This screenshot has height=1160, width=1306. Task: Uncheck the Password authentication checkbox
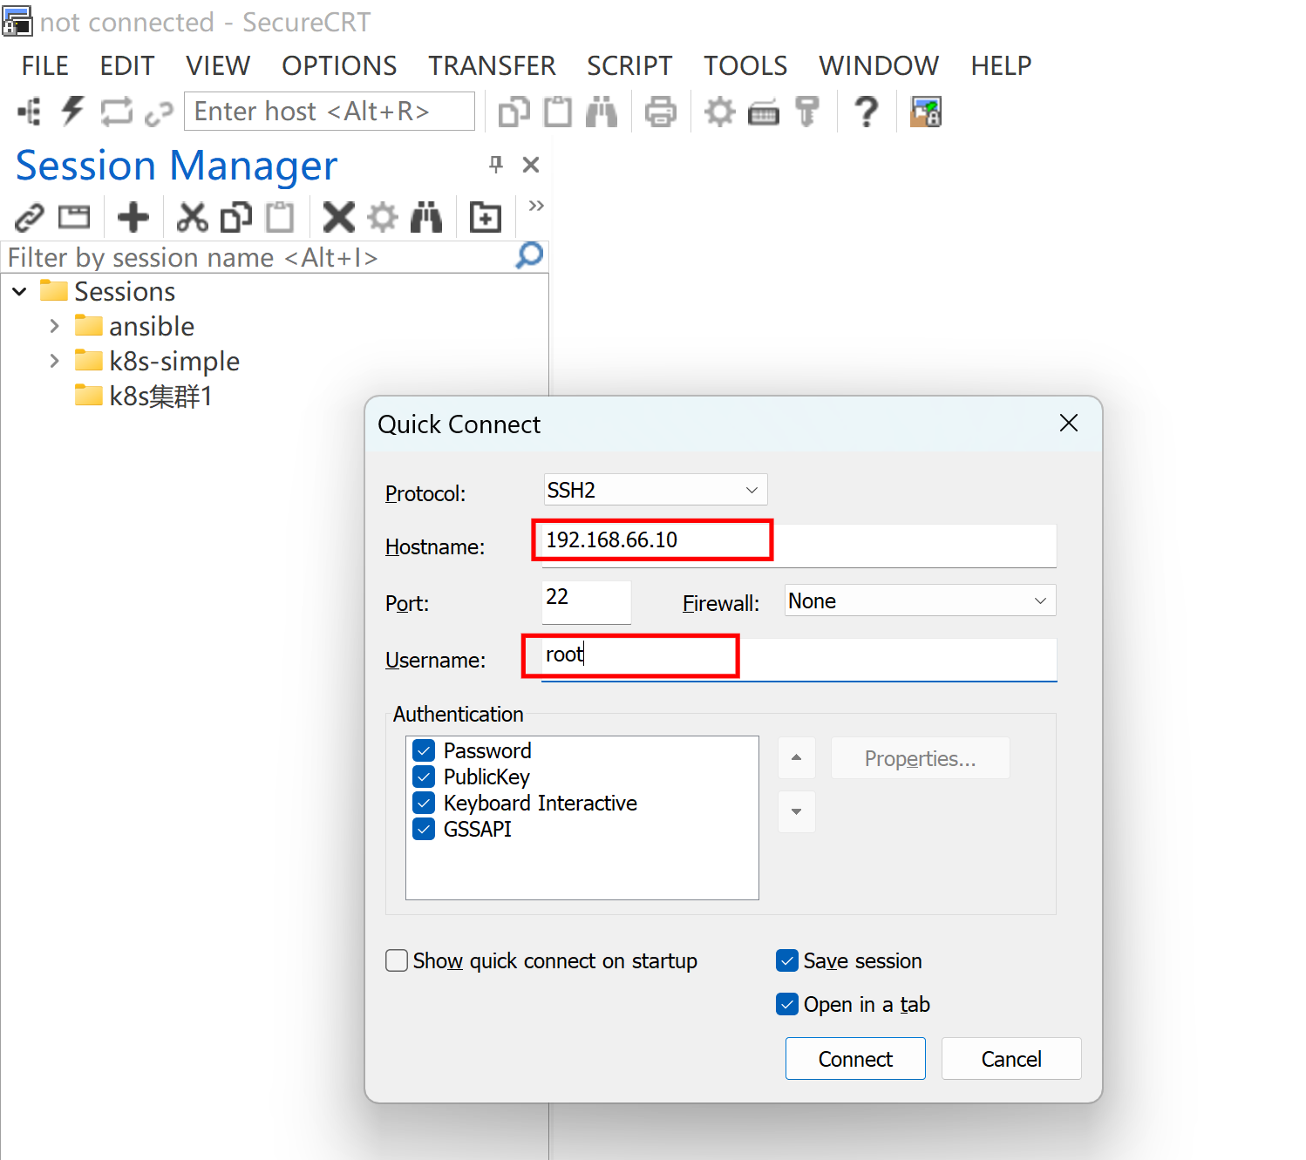coord(424,750)
